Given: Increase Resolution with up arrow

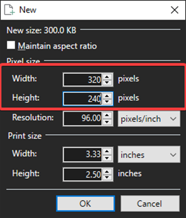Looking at the screenshot, I should (107, 116).
